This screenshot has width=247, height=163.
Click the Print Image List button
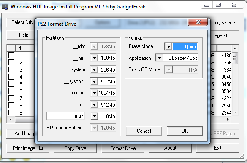(x=28, y=148)
